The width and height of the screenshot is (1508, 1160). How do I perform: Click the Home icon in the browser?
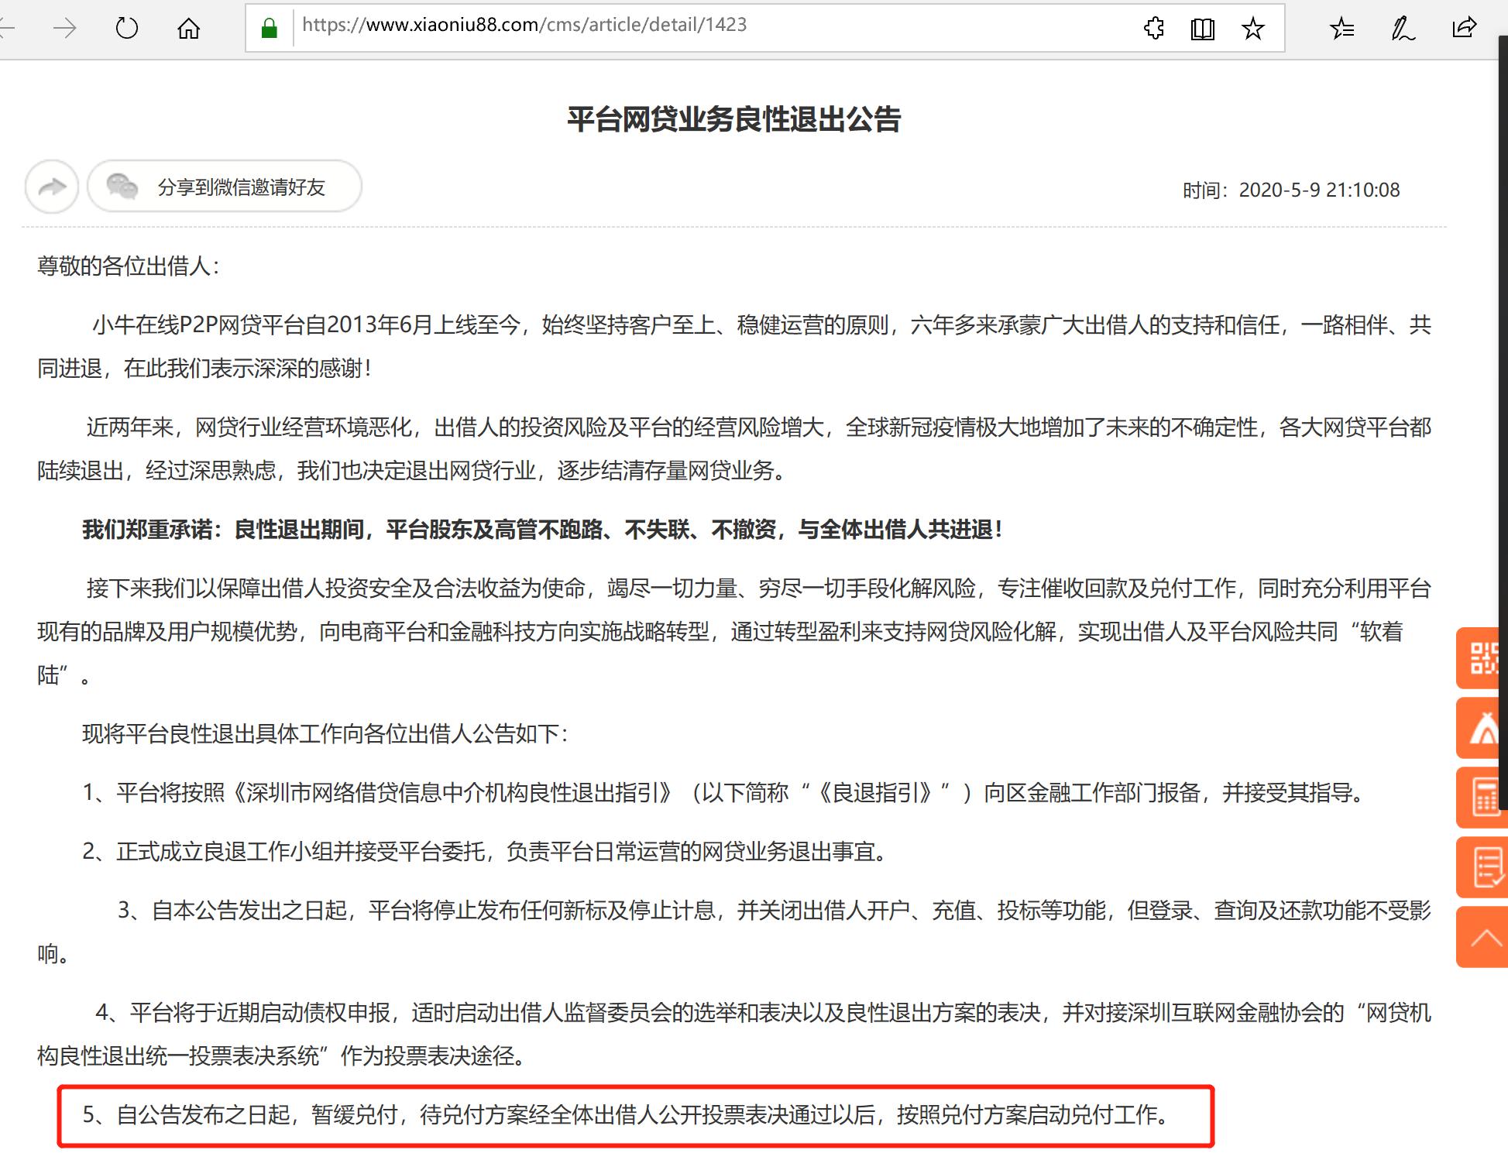click(x=188, y=27)
